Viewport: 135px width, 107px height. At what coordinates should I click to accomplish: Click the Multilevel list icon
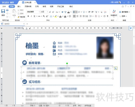[x=84, y=12]
